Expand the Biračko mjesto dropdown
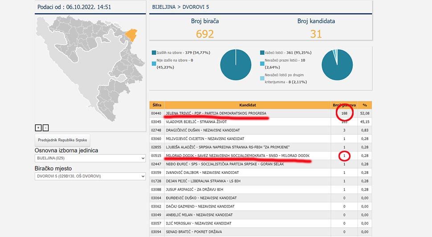 pos(90,177)
